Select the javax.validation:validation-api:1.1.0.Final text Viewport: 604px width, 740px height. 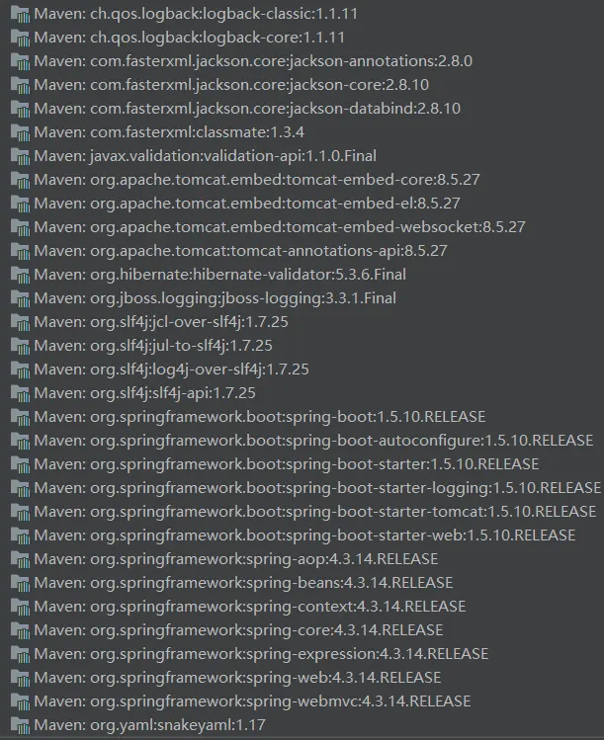click(x=206, y=156)
